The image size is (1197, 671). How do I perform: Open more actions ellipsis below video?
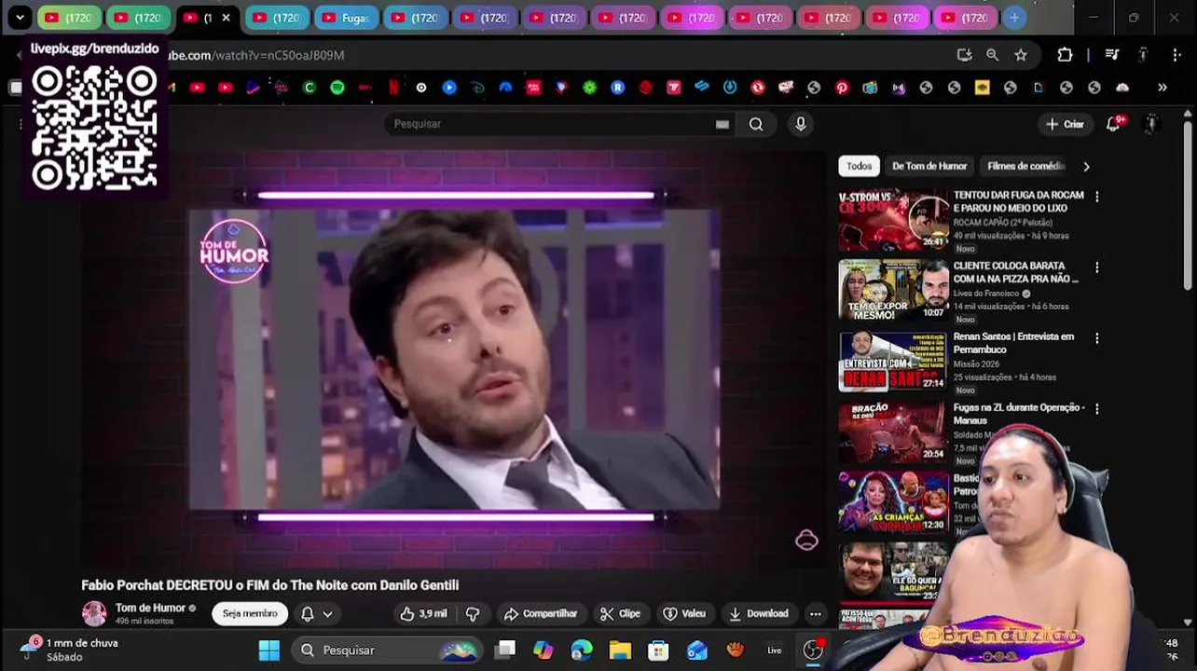[x=816, y=613]
